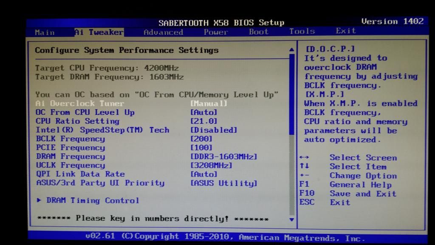Click the [X.M.P.] help heading
435x245 pixels.
click(325, 94)
